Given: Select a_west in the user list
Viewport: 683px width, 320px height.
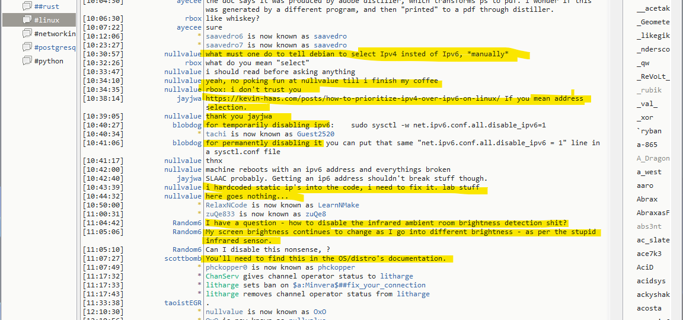Looking at the screenshot, I should (x=649, y=172).
